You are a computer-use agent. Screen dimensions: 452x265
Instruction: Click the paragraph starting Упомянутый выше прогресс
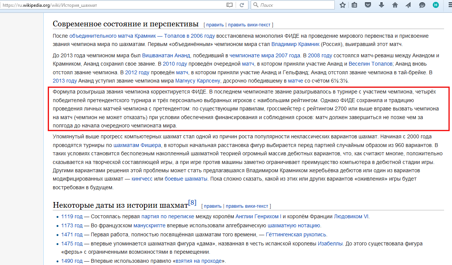point(248,162)
